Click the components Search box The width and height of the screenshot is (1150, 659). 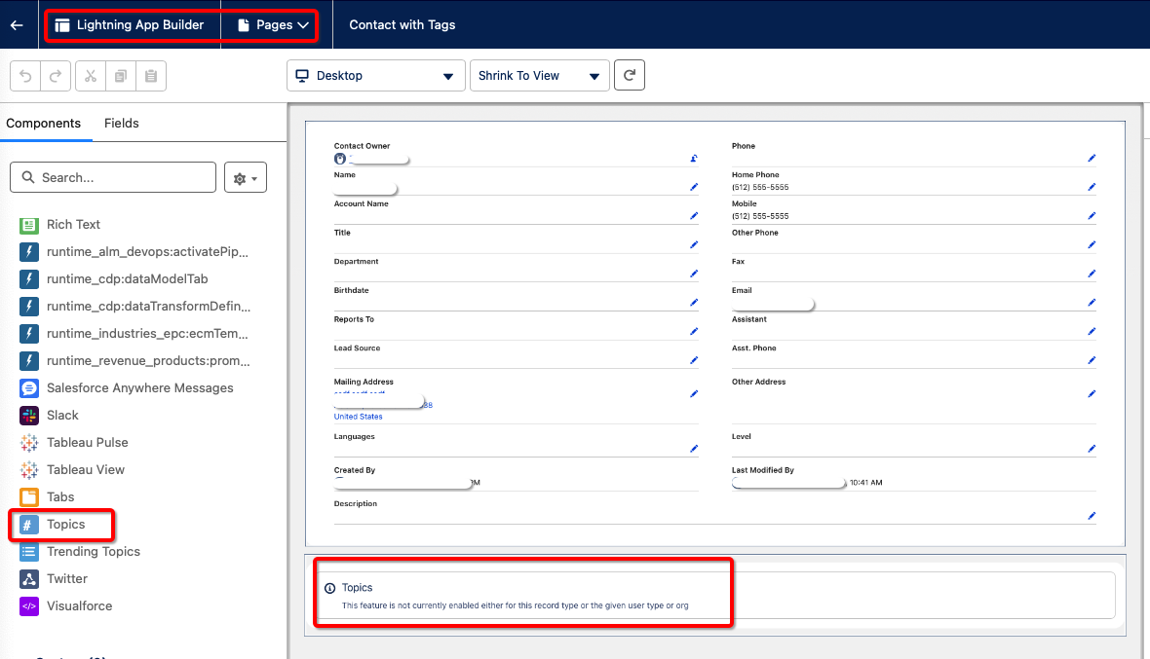113,178
